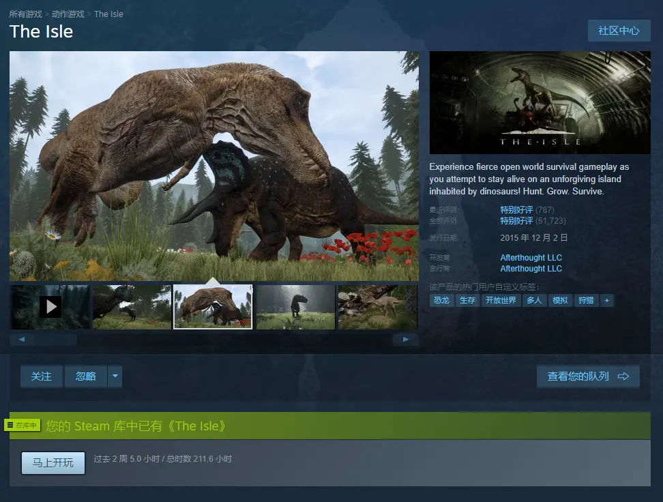
Task: Click the 您的 Steam 库中已有 banner text
Action: (x=135, y=426)
